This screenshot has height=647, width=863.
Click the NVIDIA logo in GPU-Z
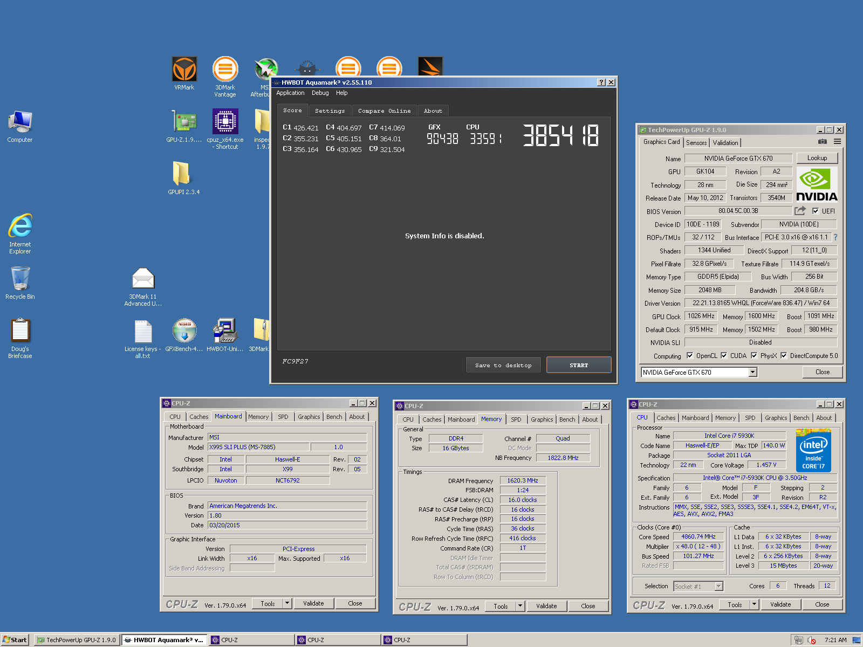click(817, 184)
